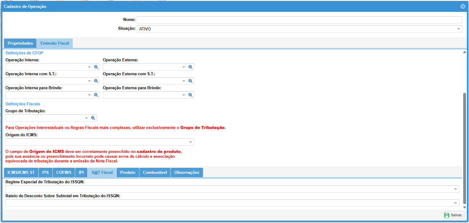Close the Cadastro de Operação dialog
The width and height of the screenshot is (469, 223).
point(463,6)
